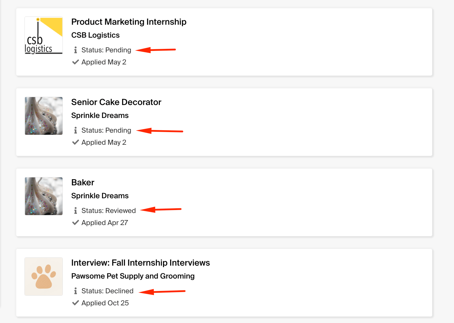
Task: Click the CSB Logistics company name
Action: click(95, 35)
